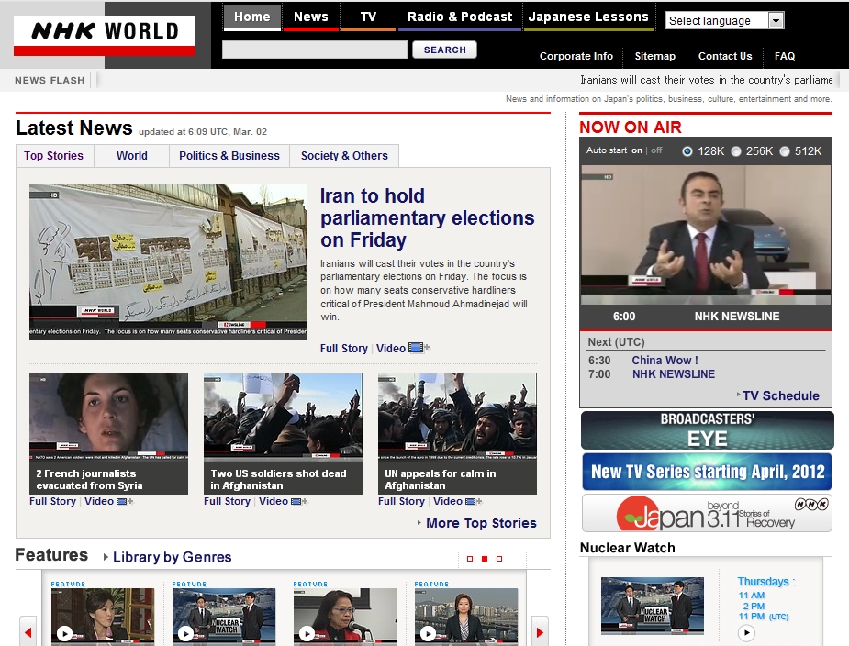This screenshot has width=849, height=646.
Task: Select the 128K stream quality option
Action: (687, 151)
